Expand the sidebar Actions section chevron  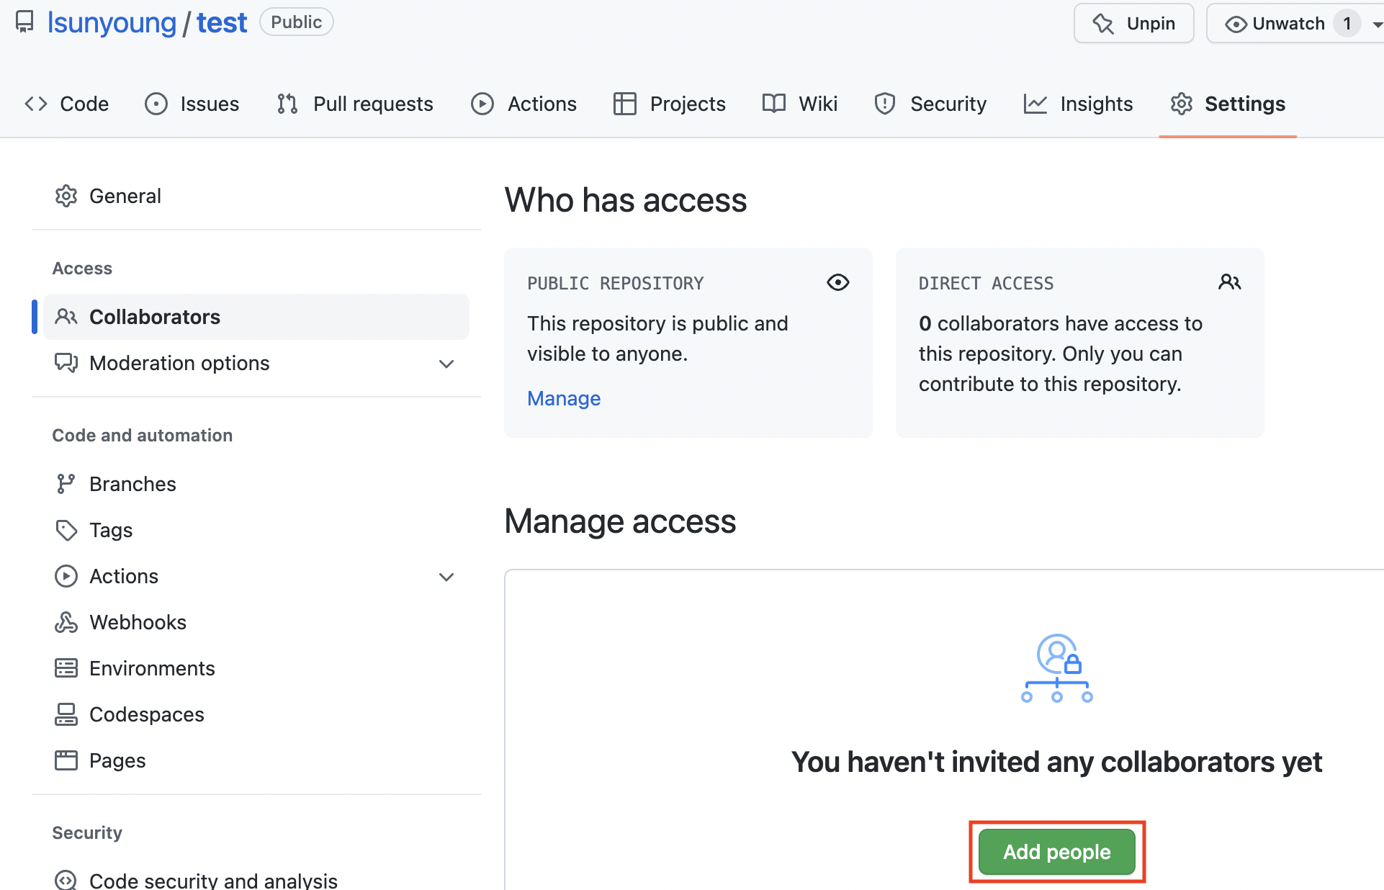pos(446,577)
